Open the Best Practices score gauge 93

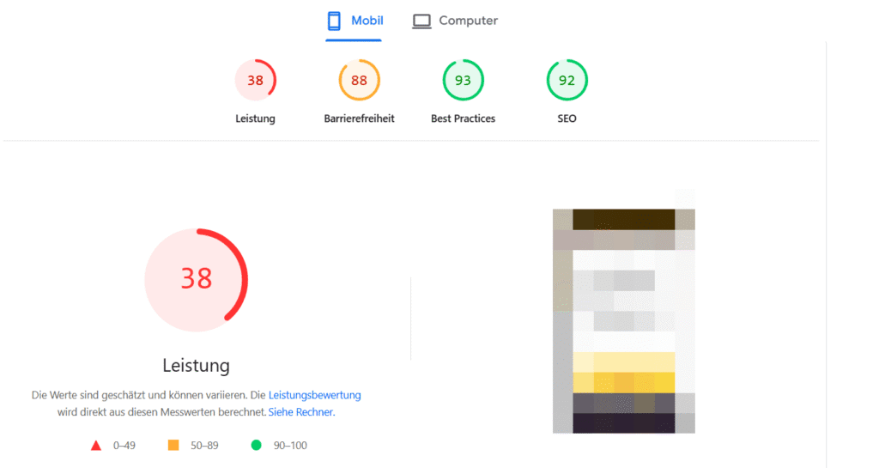tap(463, 80)
